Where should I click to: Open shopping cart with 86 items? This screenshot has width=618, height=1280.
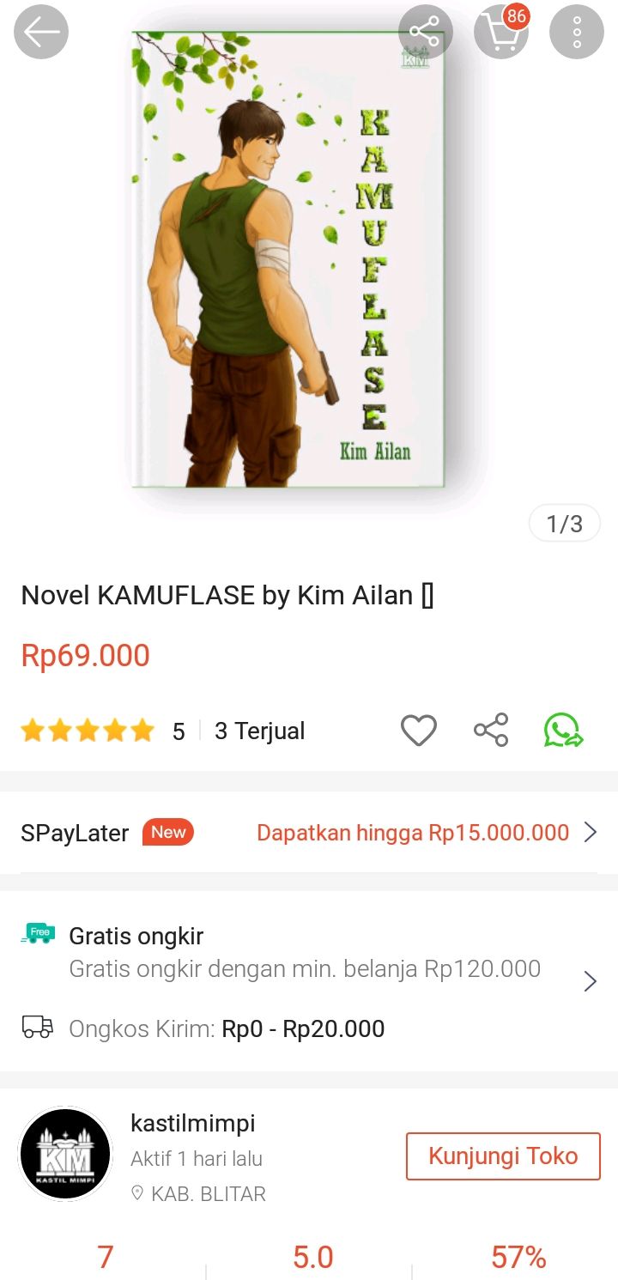click(501, 33)
